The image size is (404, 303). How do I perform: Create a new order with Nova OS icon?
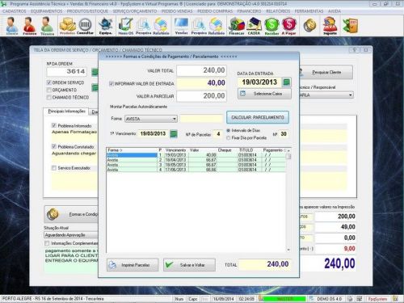click(x=126, y=26)
